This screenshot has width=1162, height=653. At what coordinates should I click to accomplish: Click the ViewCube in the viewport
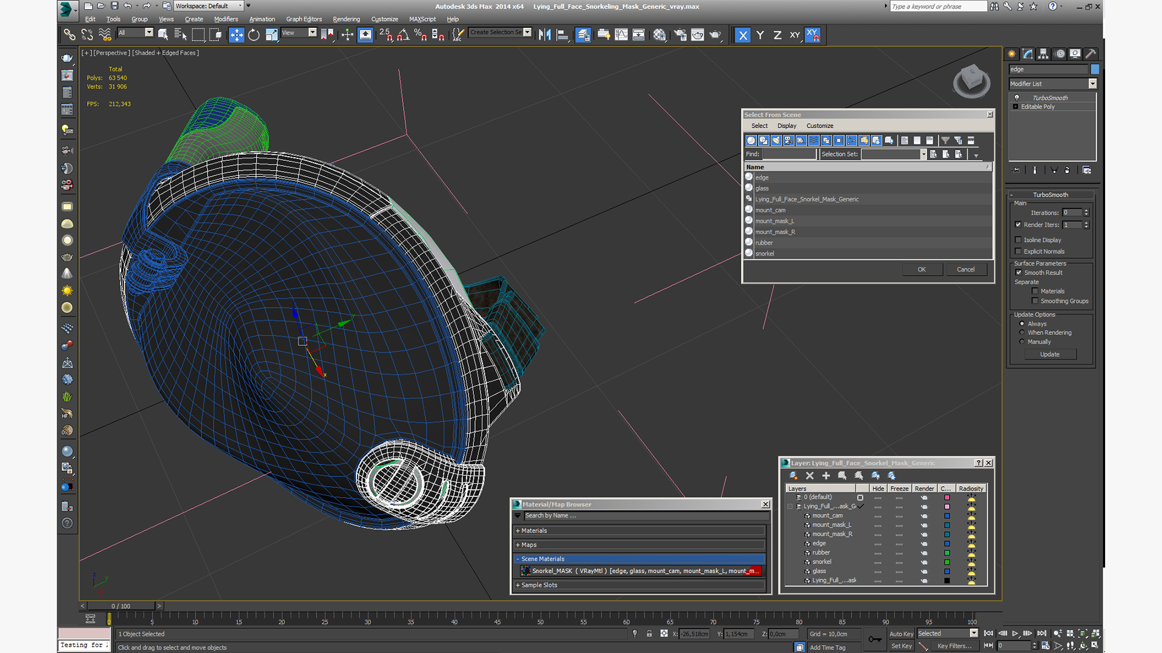(x=971, y=80)
